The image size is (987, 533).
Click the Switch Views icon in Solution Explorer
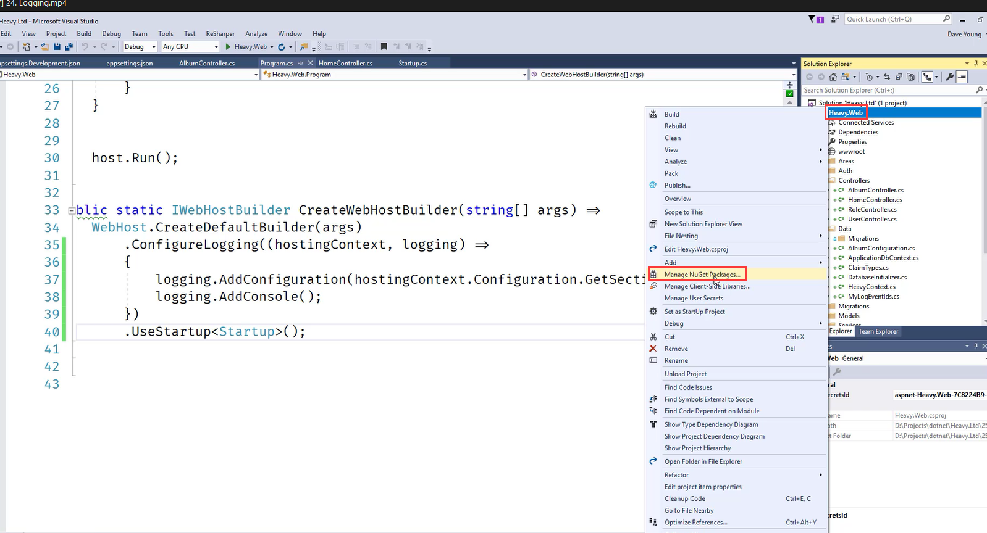(x=846, y=77)
